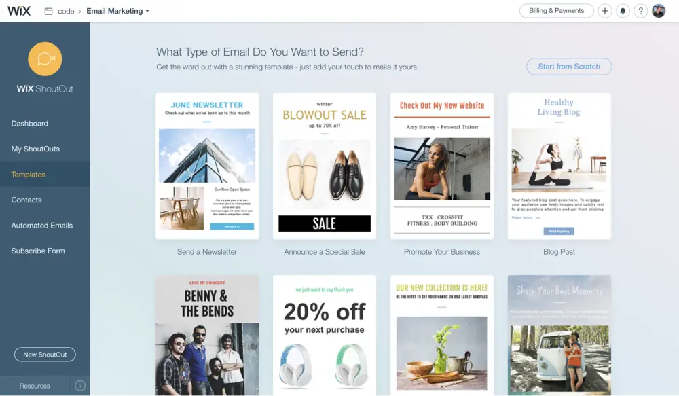Open user profile avatar
679x396 pixels.
point(659,11)
